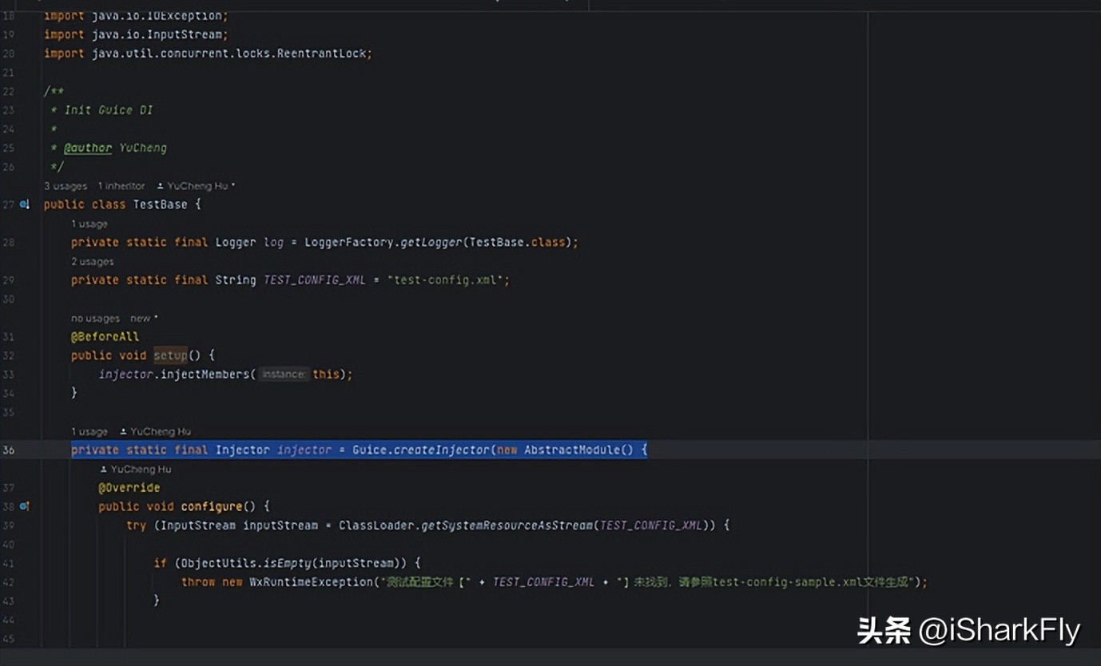
Task: Open the '1 usage' hint above the log field
Action: [x=89, y=224]
